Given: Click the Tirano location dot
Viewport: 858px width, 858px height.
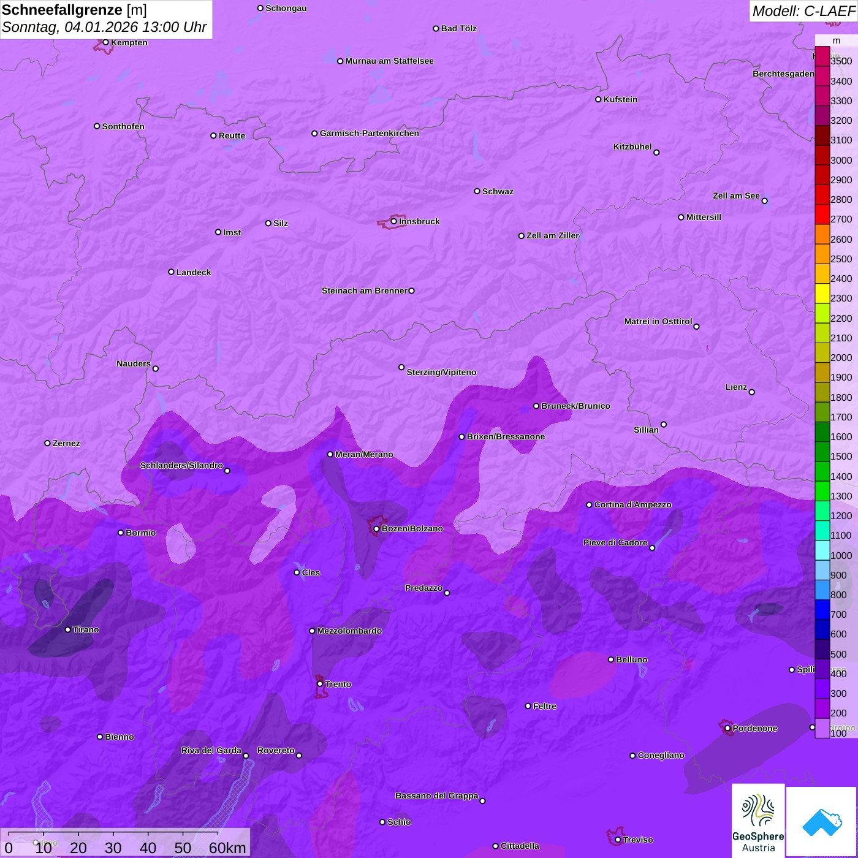Looking at the screenshot, I should [x=68, y=629].
